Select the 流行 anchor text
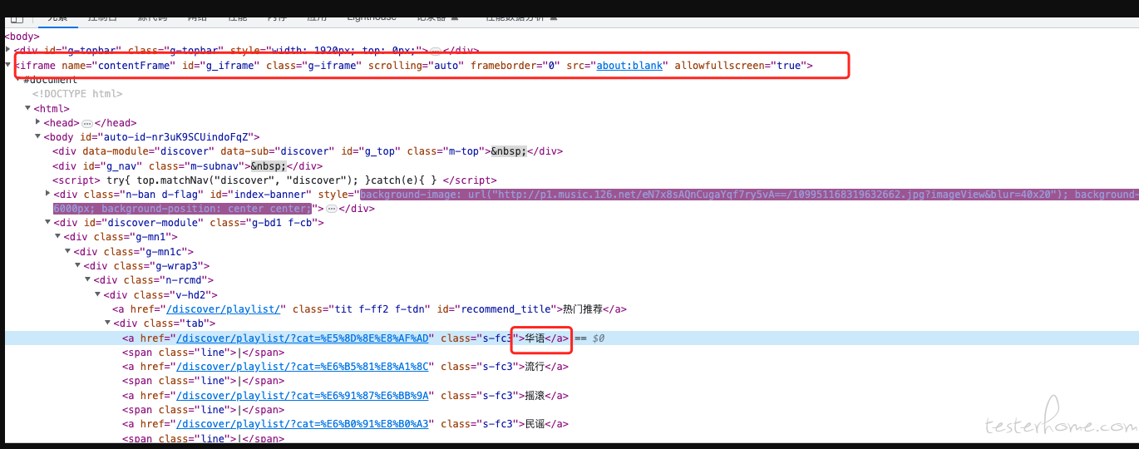The image size is (1139, 449). click(535, 367)
